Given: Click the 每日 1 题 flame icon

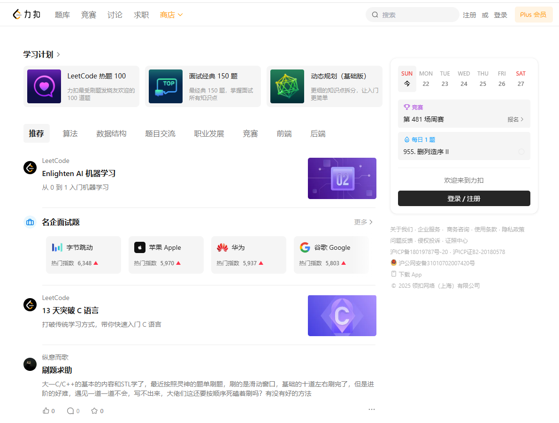Looking at the screenshot, I should point(407,139).
